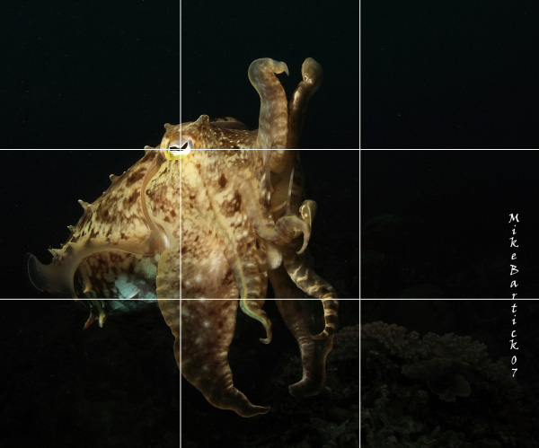Click the right vertical grid line near top
Image resolution: width=539 pixels, height=448 pixels.
coord(360,36)
